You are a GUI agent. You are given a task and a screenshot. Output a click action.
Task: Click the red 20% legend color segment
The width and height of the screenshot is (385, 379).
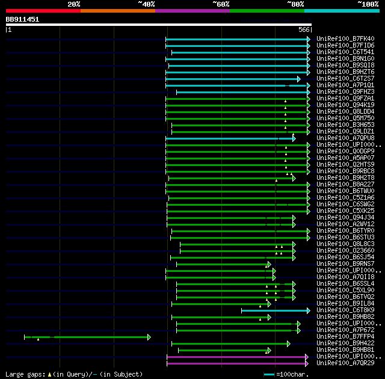(x=43, y=11)
